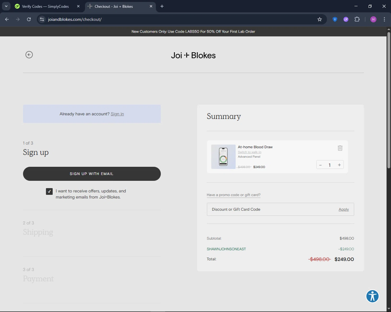Click Switch to walk-in link
This screenshot has height=312, width=391.
click(x=249, y=152)
